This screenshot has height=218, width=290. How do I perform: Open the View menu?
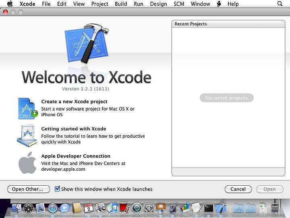pyautogui.click(x=79, y=4)
